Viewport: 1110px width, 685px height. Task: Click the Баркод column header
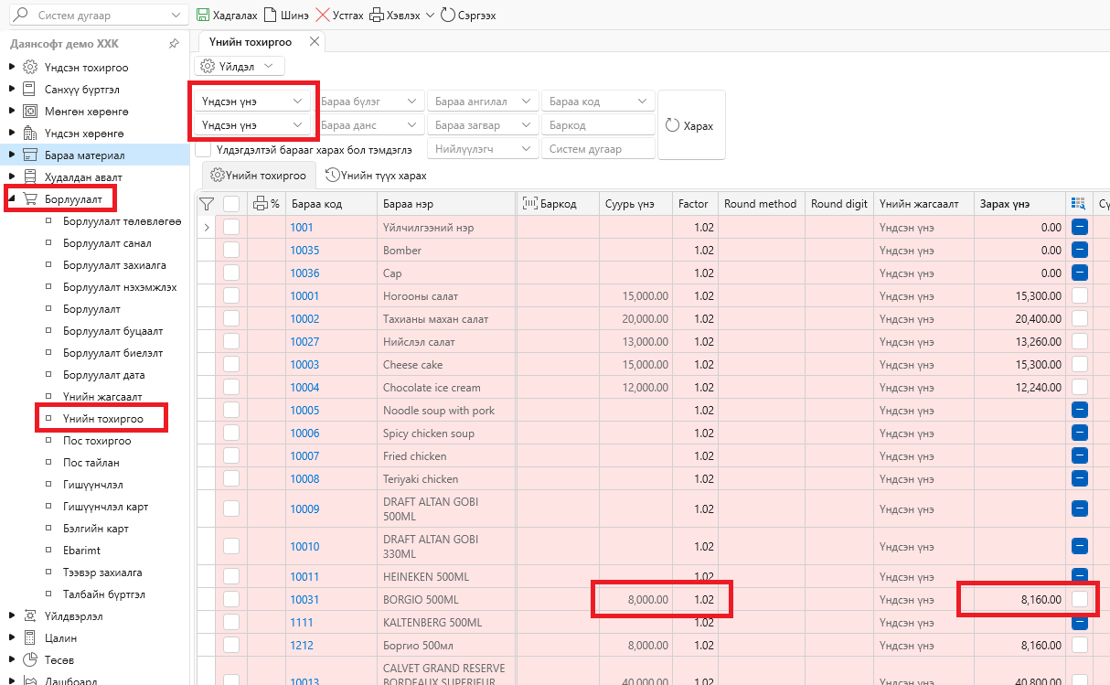(x=558, y=204)
